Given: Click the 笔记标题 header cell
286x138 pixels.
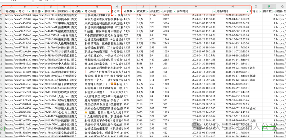Looking at the screenshot, I should [97, 11].
